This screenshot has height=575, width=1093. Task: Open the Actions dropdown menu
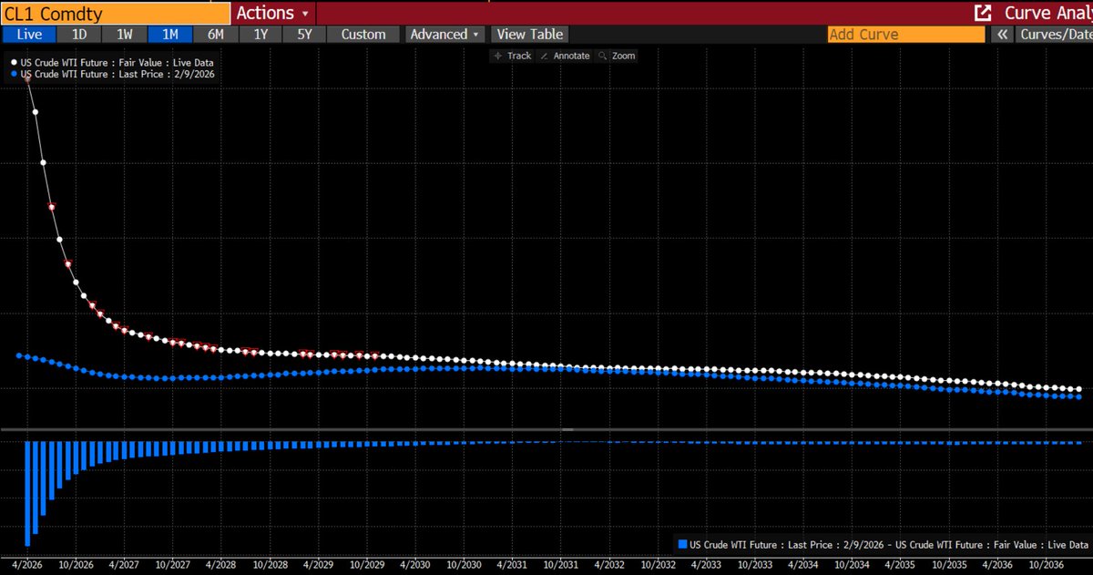click(272, 13)
